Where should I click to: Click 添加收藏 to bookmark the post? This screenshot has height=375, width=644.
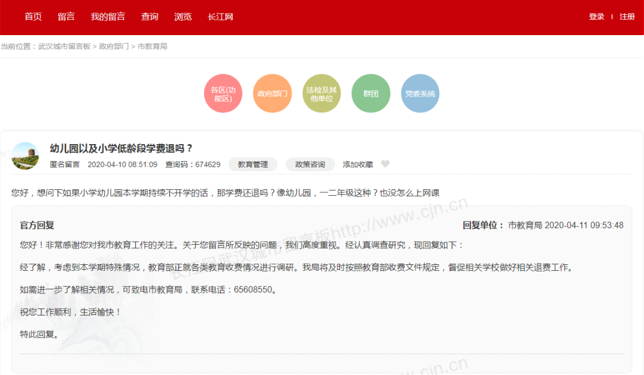point(358,164)
